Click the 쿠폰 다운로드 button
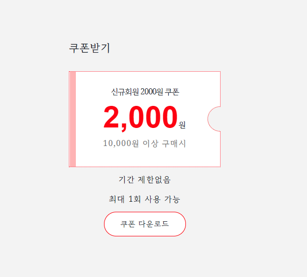Screen dimensions: 307x277 click(145, 224)
